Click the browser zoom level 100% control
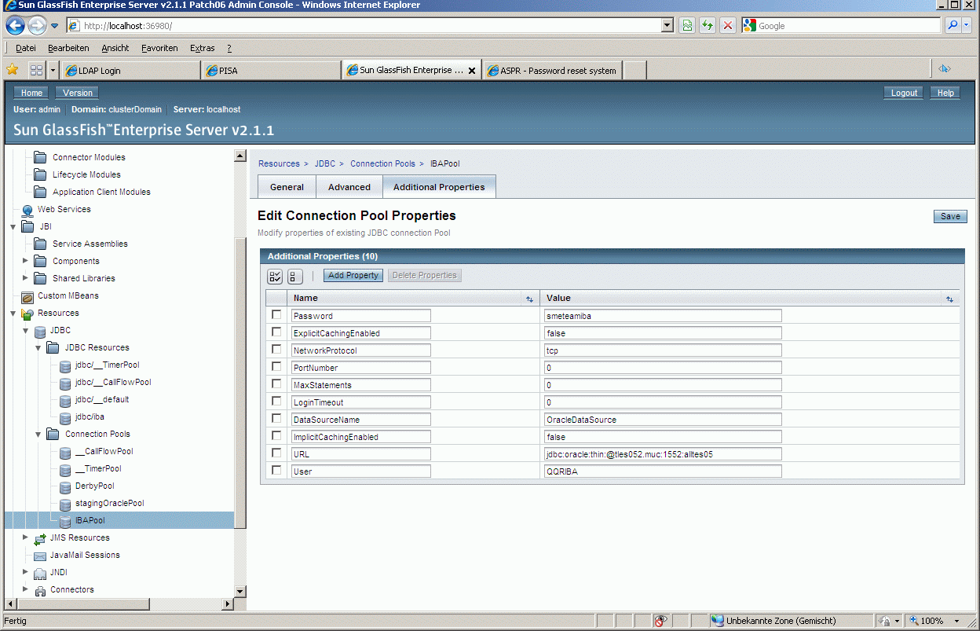 [931, 621]
